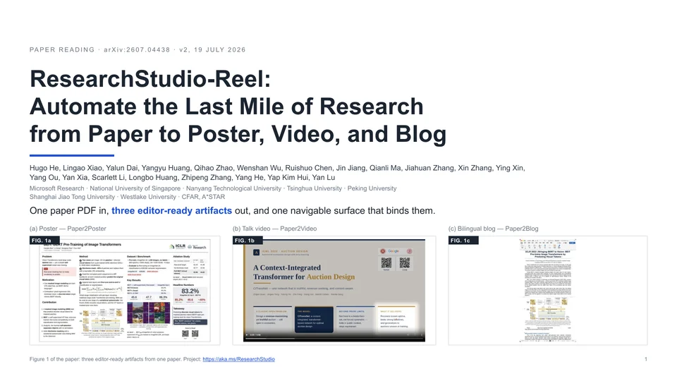Click the 'PAPER READING' header label
Viewport: 677px width, 381px height.
[62, 49]
